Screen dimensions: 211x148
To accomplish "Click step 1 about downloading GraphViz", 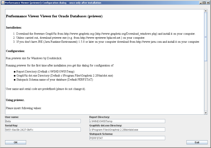I will coord(104,34).
